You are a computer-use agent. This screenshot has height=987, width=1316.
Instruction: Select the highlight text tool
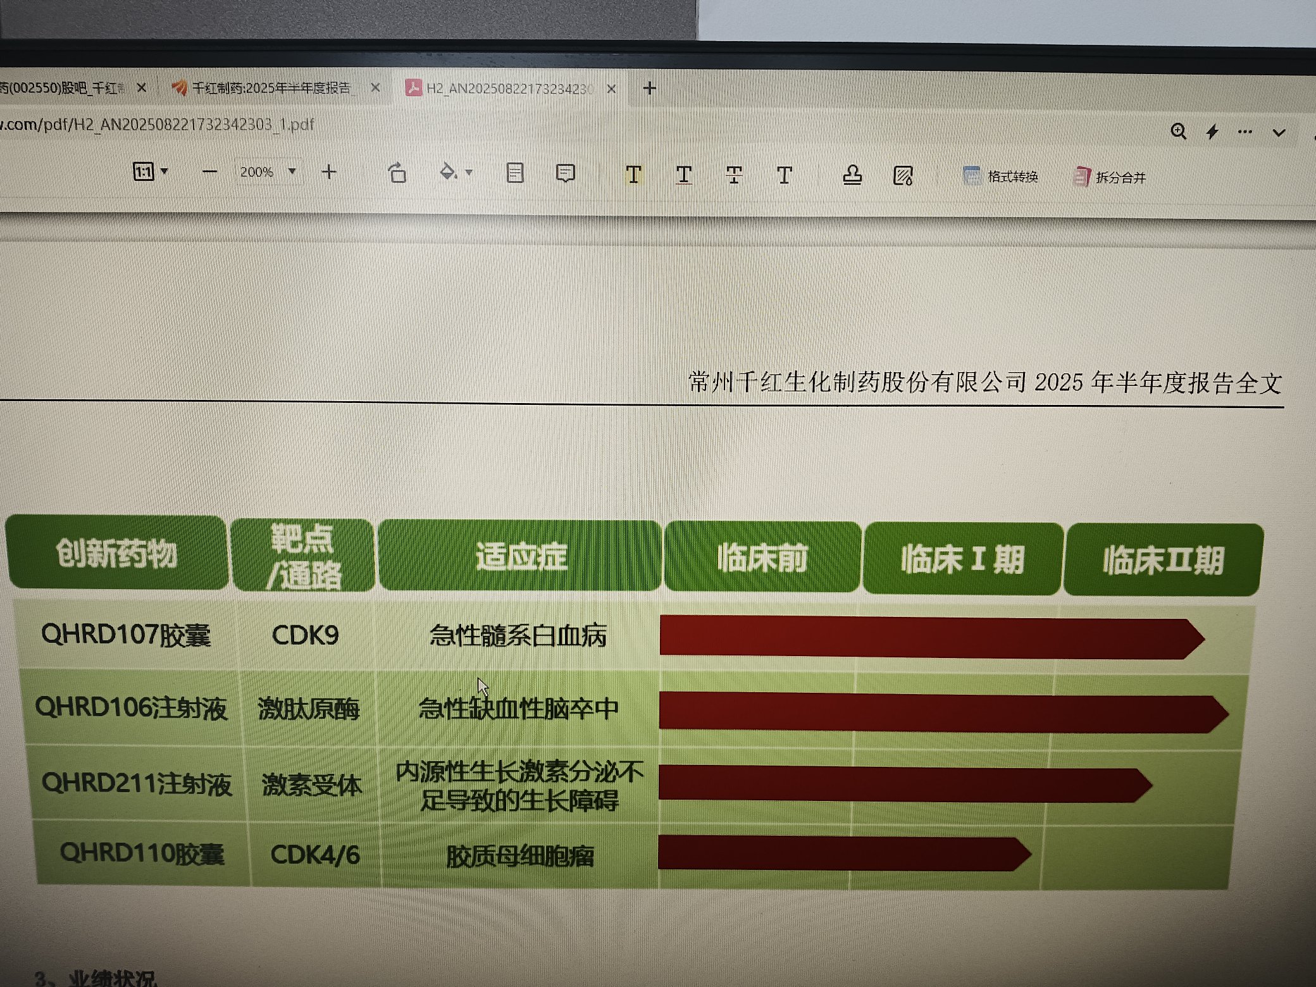click(x=633, y=175)
